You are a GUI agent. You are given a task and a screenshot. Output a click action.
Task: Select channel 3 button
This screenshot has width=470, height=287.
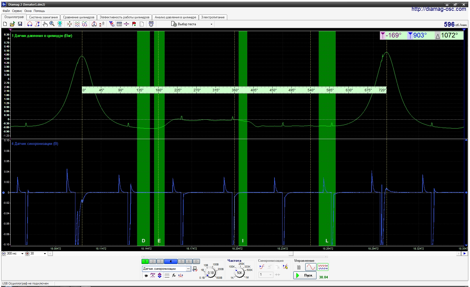pos(160,261)
